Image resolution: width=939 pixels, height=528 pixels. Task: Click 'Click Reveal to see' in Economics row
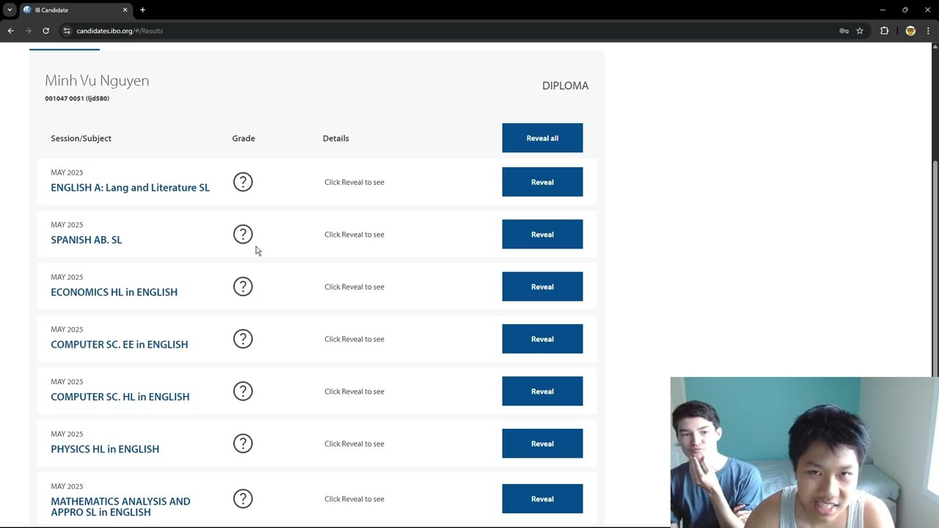(354, 287)
